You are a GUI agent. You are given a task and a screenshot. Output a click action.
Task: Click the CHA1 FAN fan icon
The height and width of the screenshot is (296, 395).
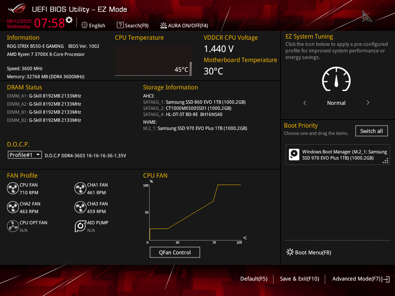click(x=80, y=188)
